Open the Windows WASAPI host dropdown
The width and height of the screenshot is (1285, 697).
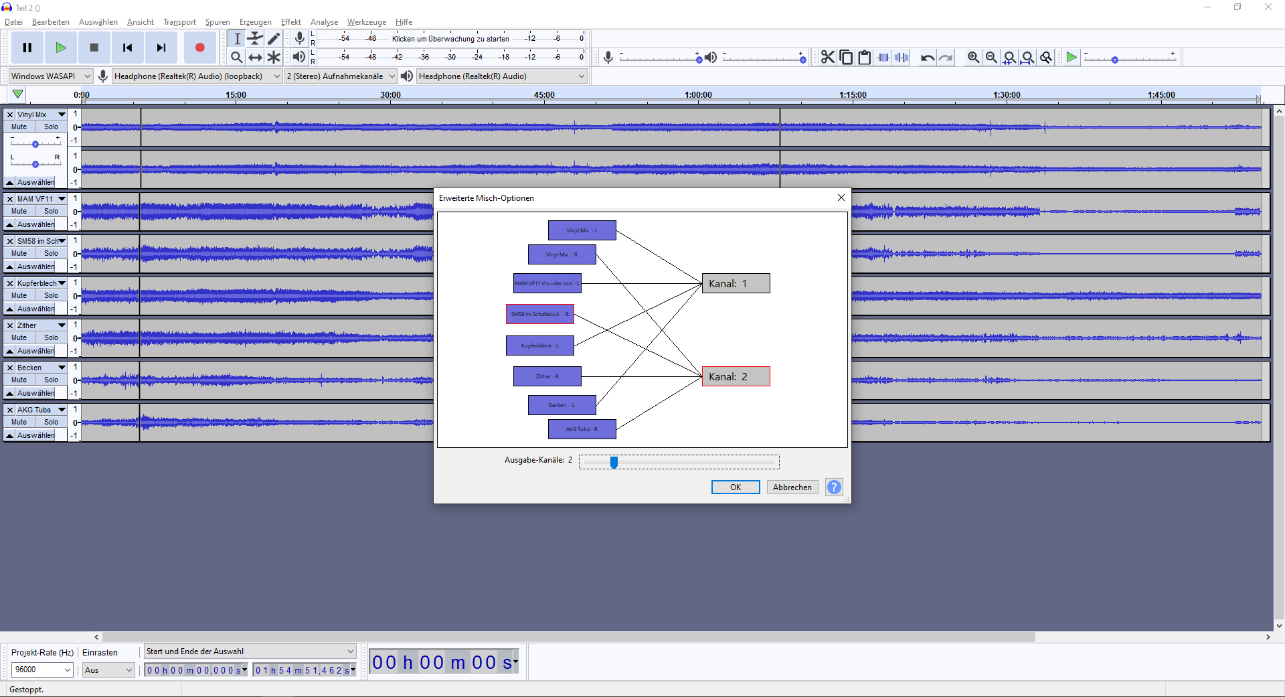(x=51, y=76)
